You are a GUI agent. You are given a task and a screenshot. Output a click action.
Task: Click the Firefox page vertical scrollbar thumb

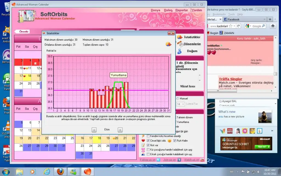[x=276, y=74]
